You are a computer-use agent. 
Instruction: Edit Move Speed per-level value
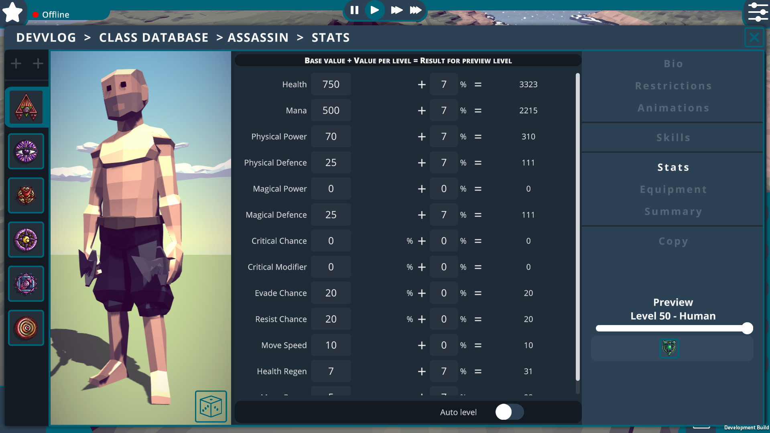click(x=444, y=345)
